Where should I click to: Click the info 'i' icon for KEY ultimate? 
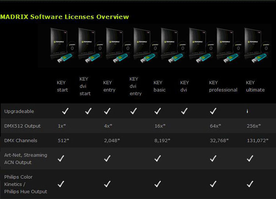(247, 111)
